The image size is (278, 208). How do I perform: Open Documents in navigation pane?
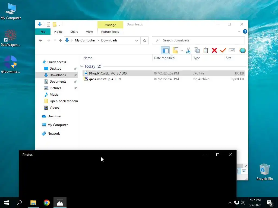point(58,82)
